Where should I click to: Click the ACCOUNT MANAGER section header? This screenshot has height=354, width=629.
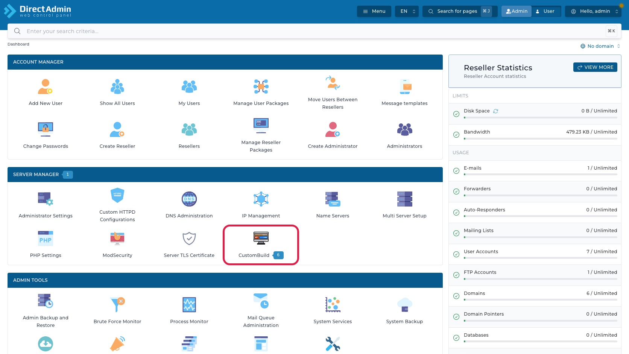(x=225, y=62)
